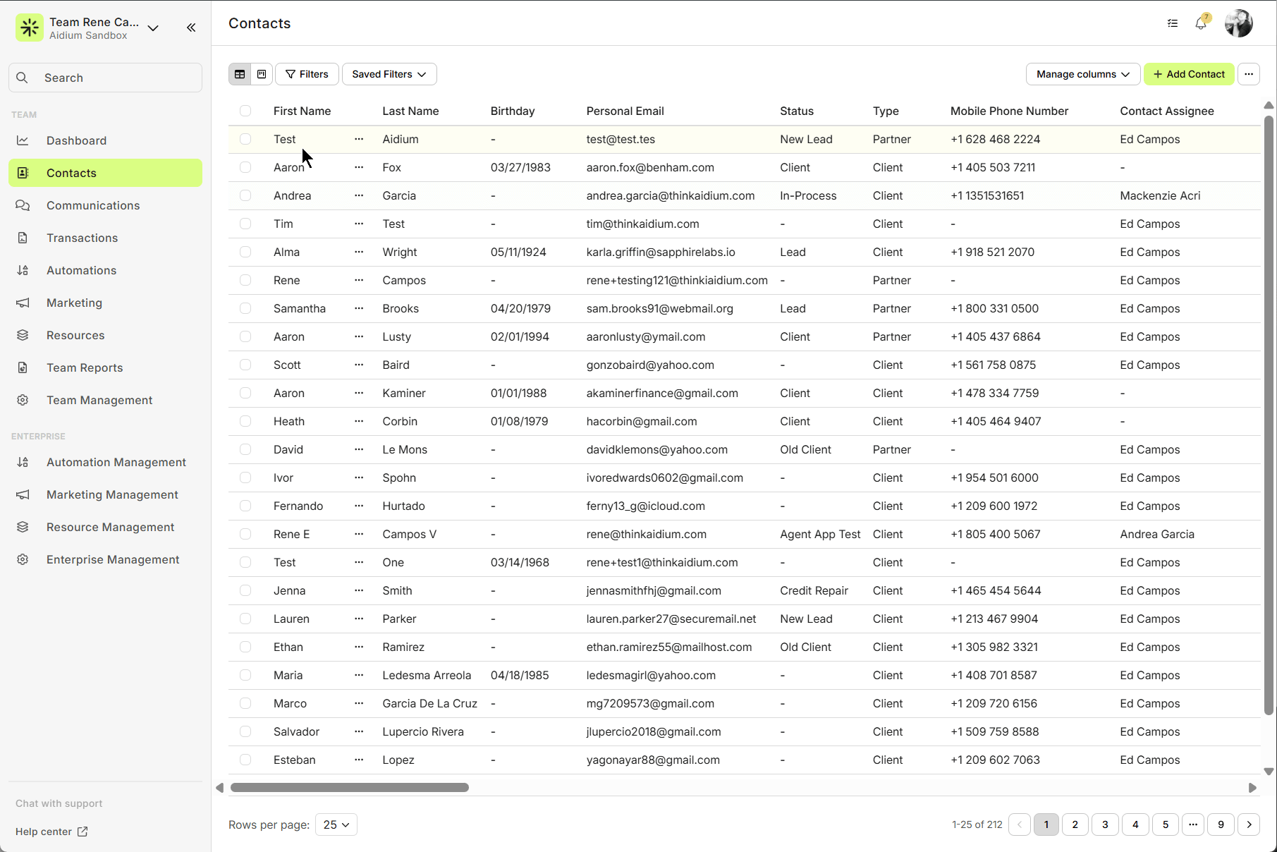Click the Add Contact button
Image resolution: width=1277 pixels, height=852 pixels.
point(1189,74)
